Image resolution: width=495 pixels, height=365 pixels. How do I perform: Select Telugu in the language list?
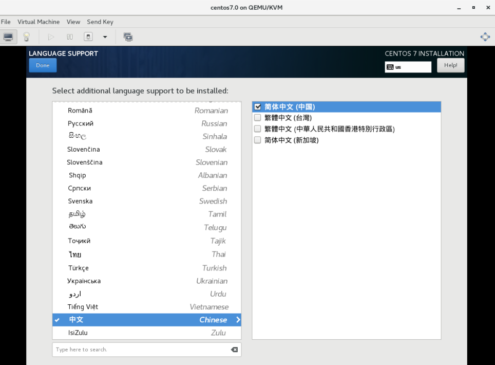coord(147,228)
